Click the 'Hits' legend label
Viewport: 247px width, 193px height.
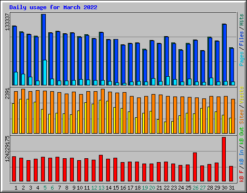242,20
